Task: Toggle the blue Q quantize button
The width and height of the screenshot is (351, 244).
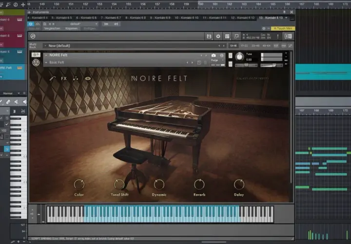Action: point(7,149)
